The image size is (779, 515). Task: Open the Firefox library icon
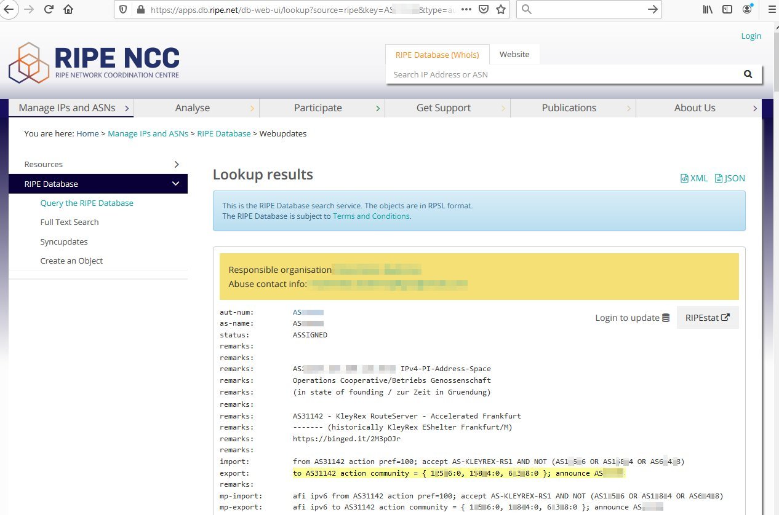click(708, 9)
